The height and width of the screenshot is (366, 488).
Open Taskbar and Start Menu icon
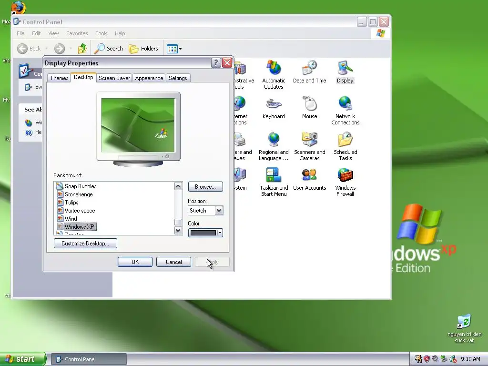(x=274, y=182)
